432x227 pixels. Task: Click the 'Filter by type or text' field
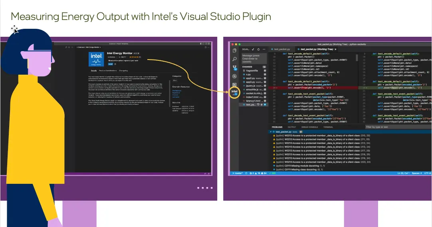[x=398, y=127]
